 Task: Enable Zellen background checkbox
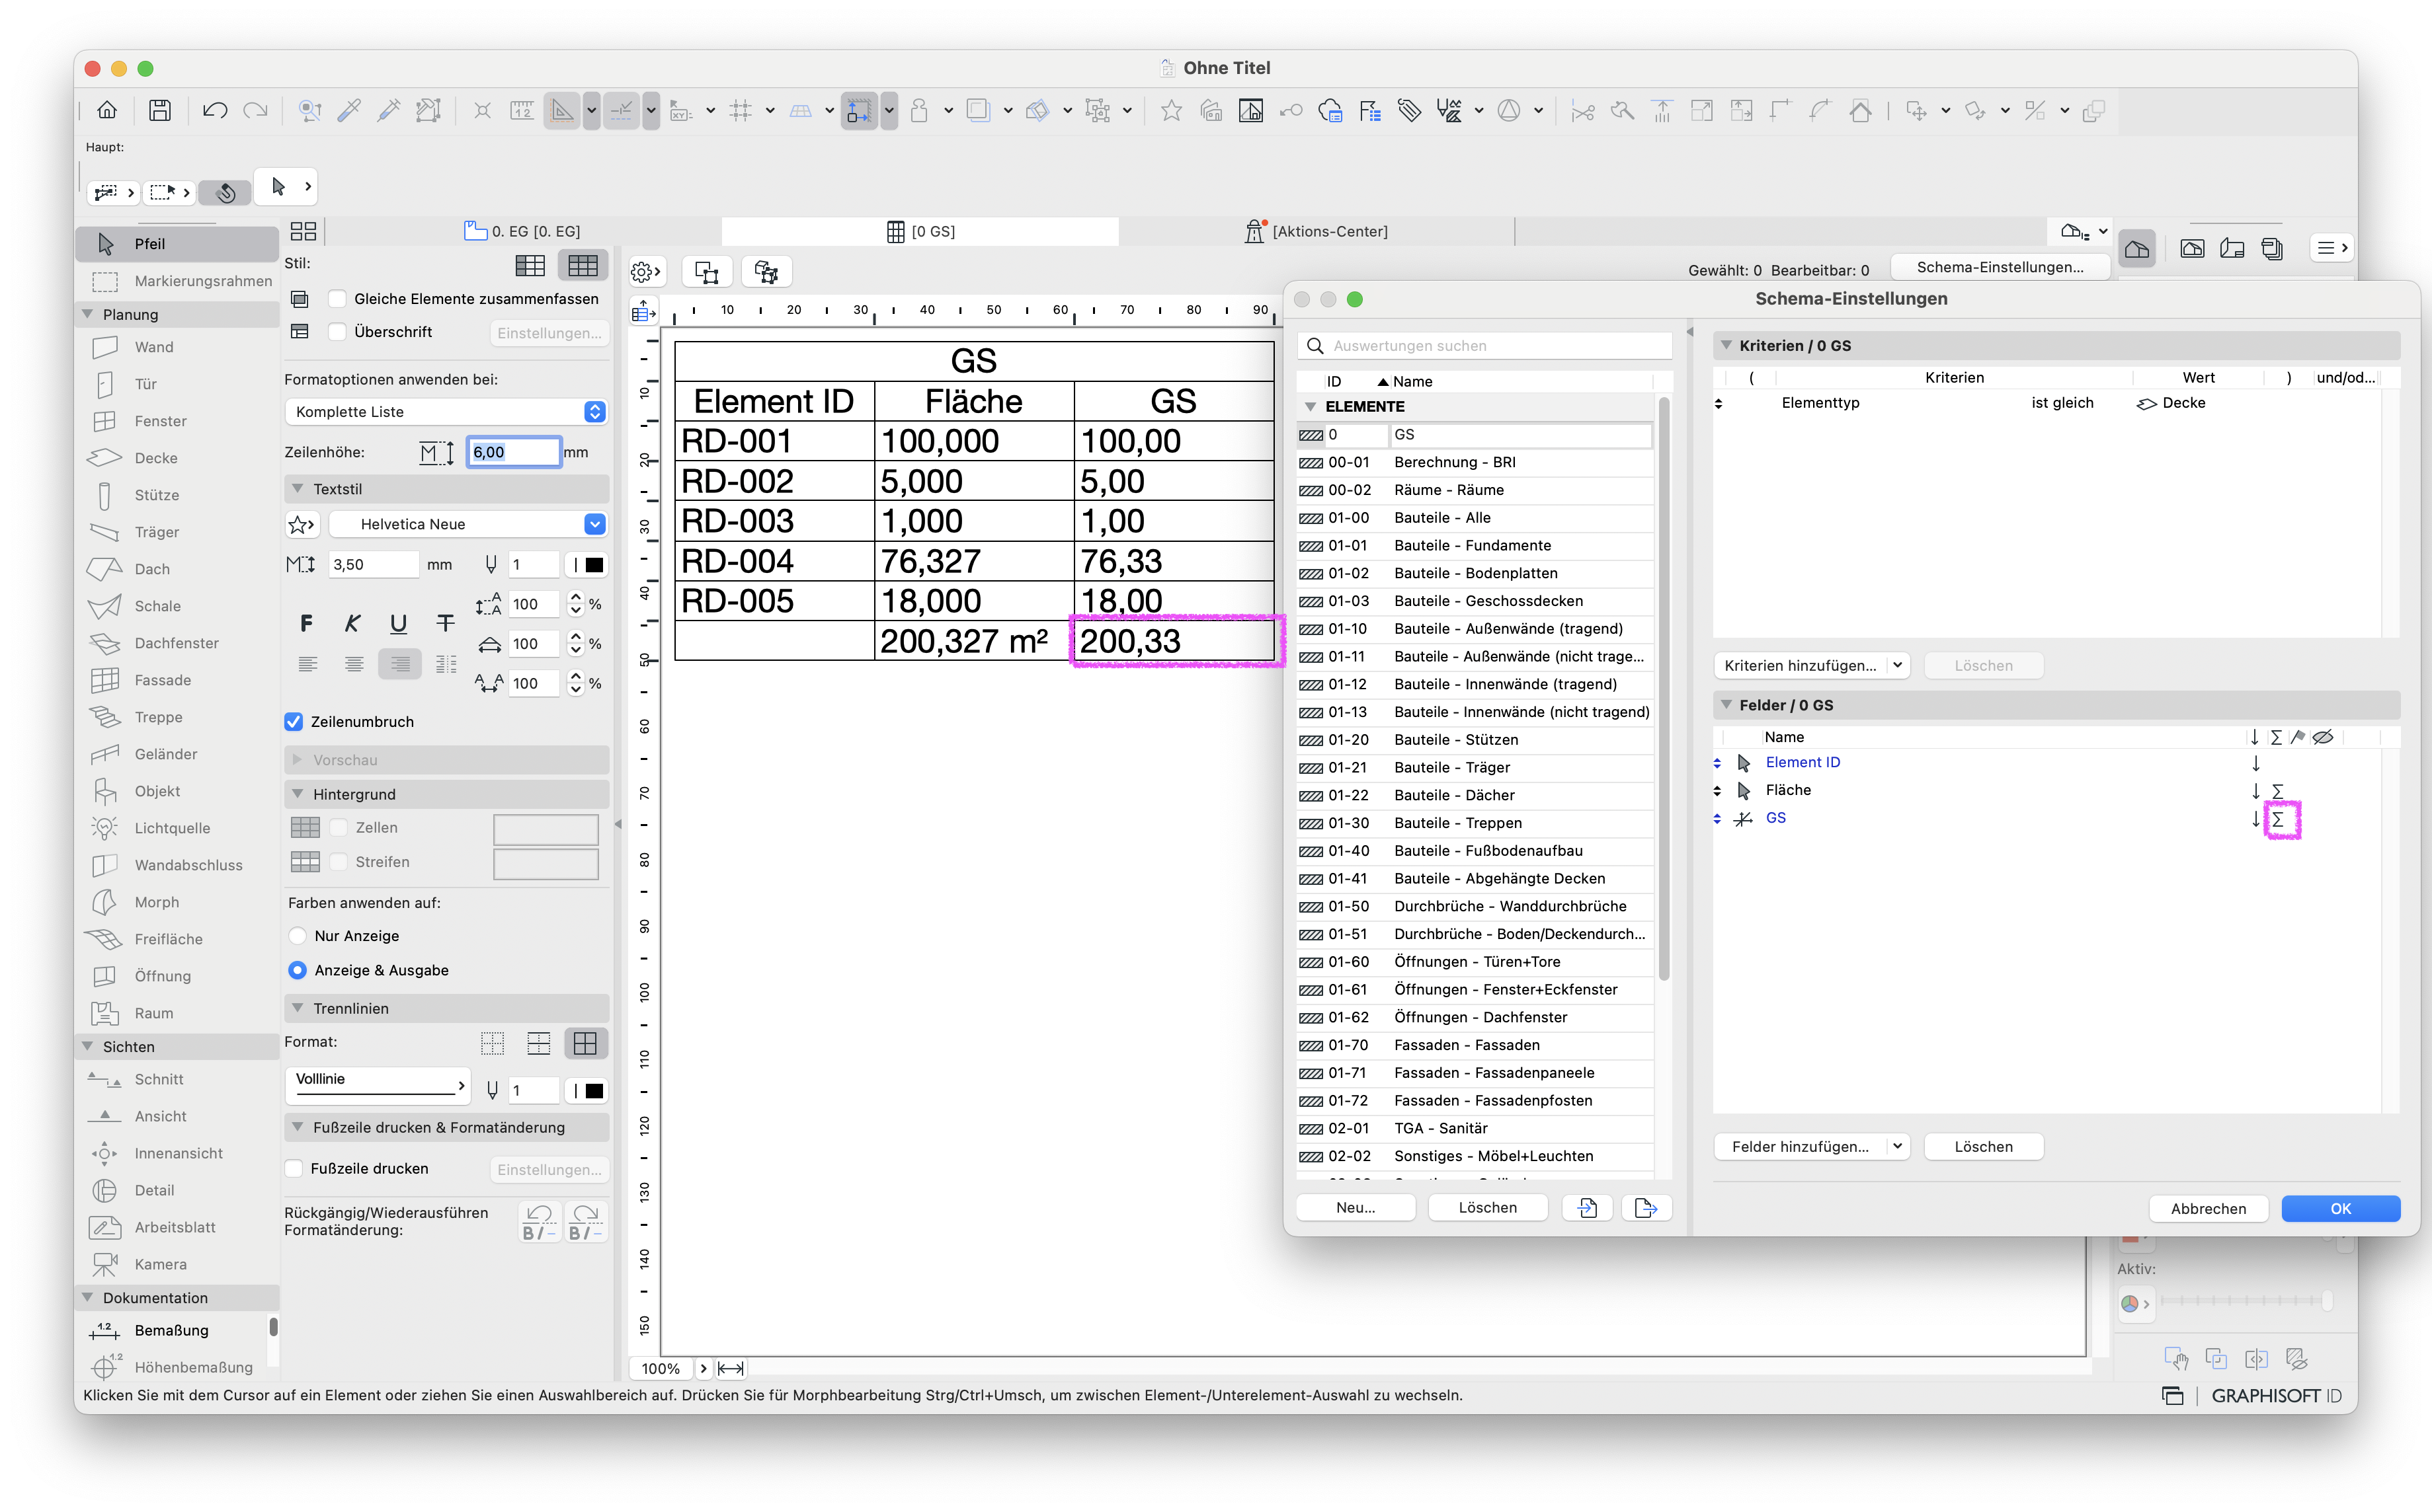click(x=339, y=828)
